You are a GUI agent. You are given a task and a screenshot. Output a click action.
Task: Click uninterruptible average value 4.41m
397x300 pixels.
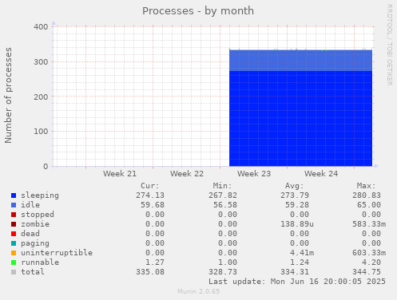coord(302,253)
